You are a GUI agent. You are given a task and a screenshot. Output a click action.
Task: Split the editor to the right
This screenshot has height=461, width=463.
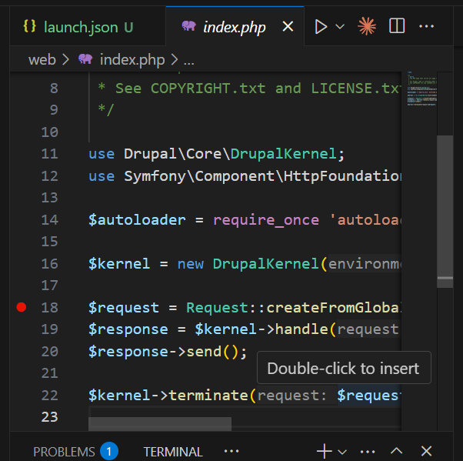(x=397, y=26)
